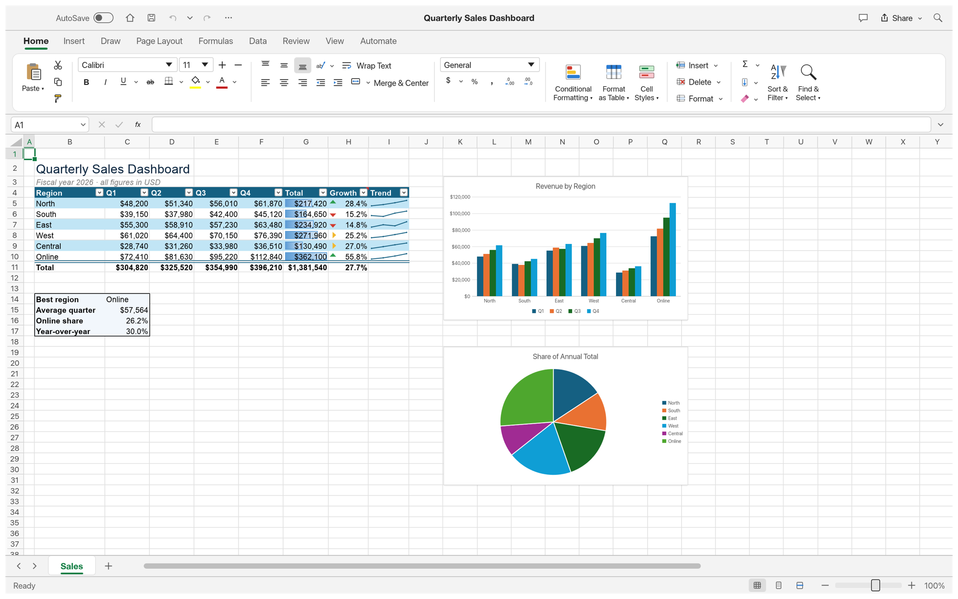Open Cell Styles gallery
The image size is (958, 599).
tap(647, 82)
